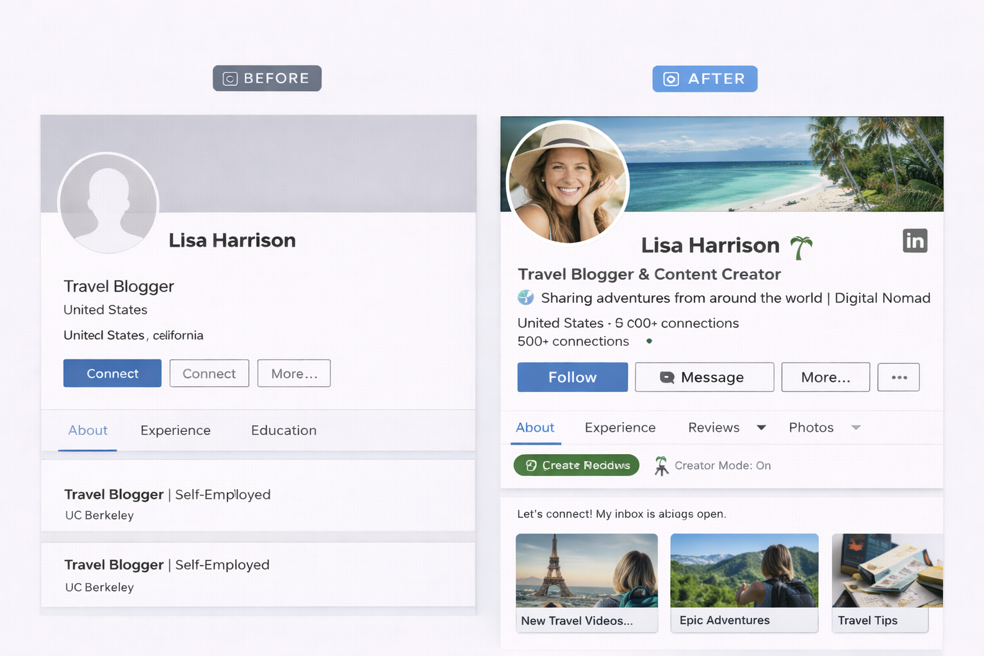Click the Message button
Viewport: 984px width, 656px height.
[x=704, y=377]
